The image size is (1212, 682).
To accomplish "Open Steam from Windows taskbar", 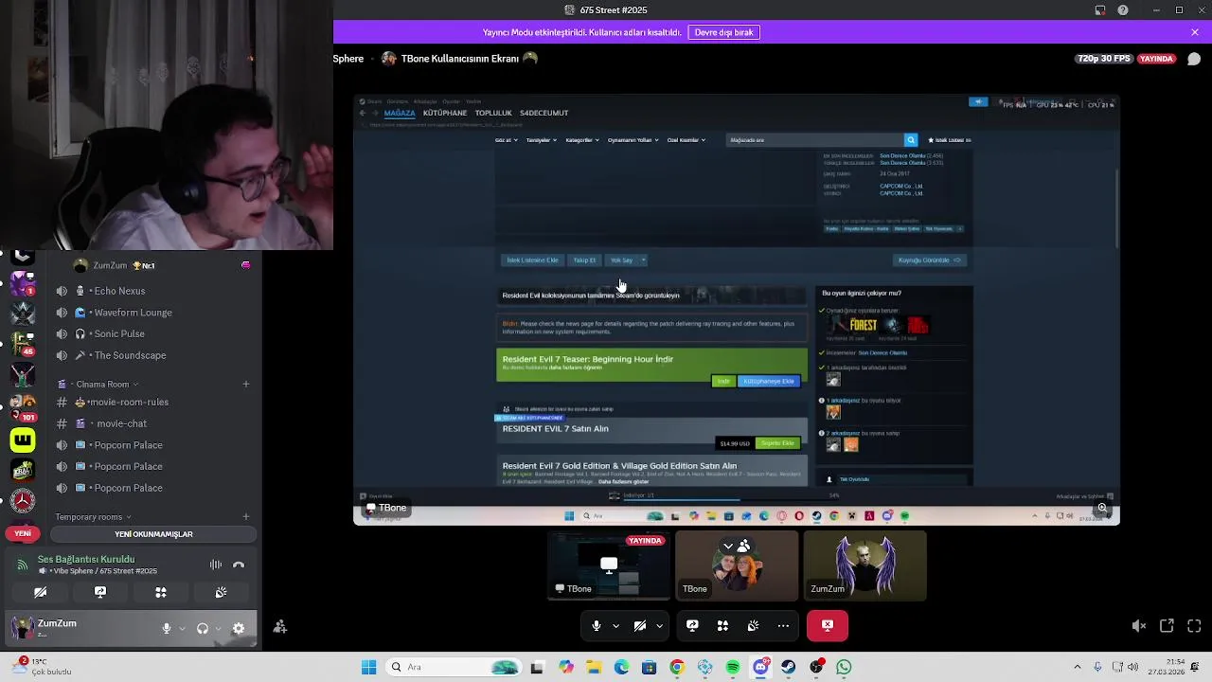I will (x=788, y=667).
